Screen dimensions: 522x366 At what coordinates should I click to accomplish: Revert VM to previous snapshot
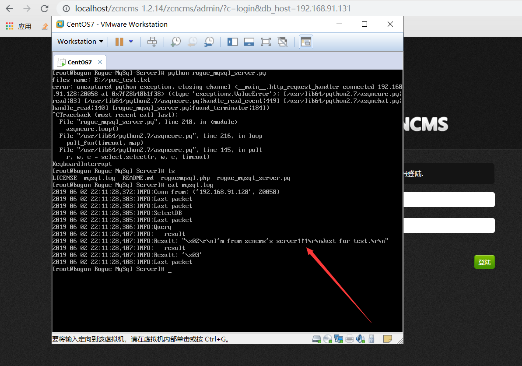click(192, 42)
